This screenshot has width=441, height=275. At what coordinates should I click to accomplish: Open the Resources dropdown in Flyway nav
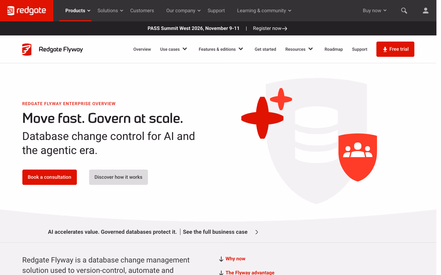click(x=299, y=49)
